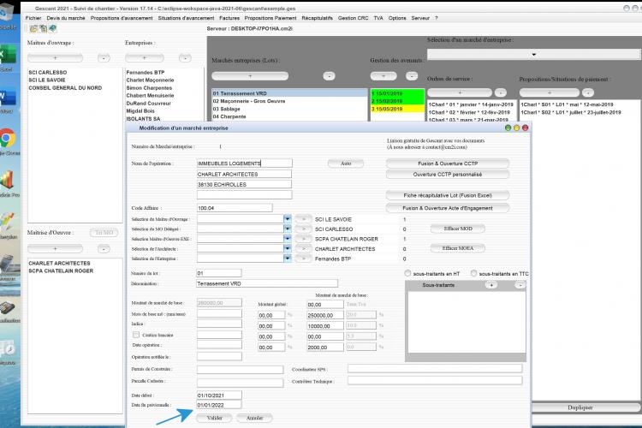This screenshot has width=642, height=428.
Task: Click the Code Affaire field with 100.04
Action: tap(235, 208)
